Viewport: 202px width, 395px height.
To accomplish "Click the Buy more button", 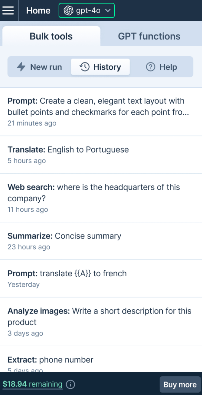I will click(x=180, y=384).
